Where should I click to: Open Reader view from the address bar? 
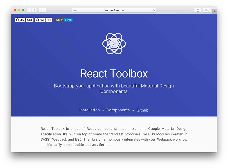(75, 10)
